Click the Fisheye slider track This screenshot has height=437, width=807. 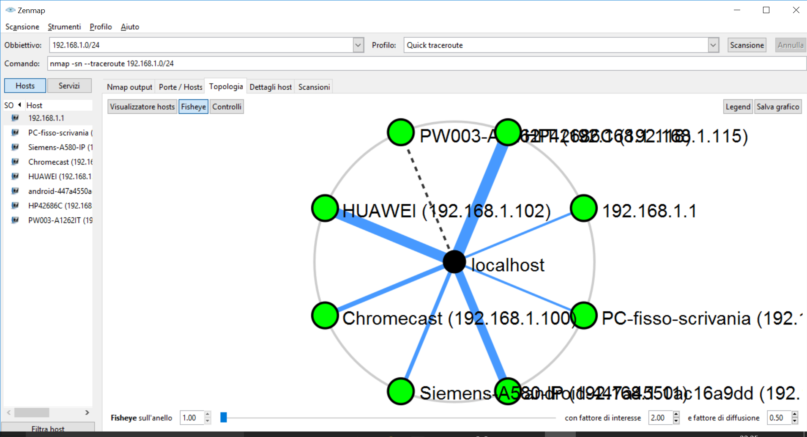tap(388, 418)
